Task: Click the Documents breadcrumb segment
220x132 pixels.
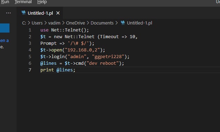Action: click(x=102, y=23)
